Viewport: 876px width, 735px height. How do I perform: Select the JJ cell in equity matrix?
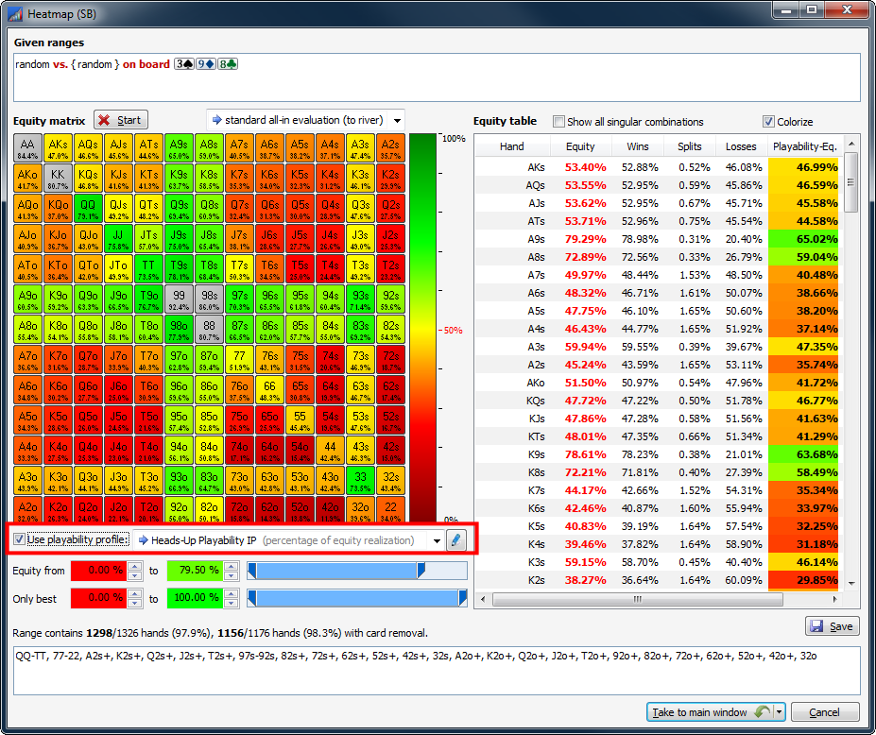pyautogui.click(x=118, y=239)
